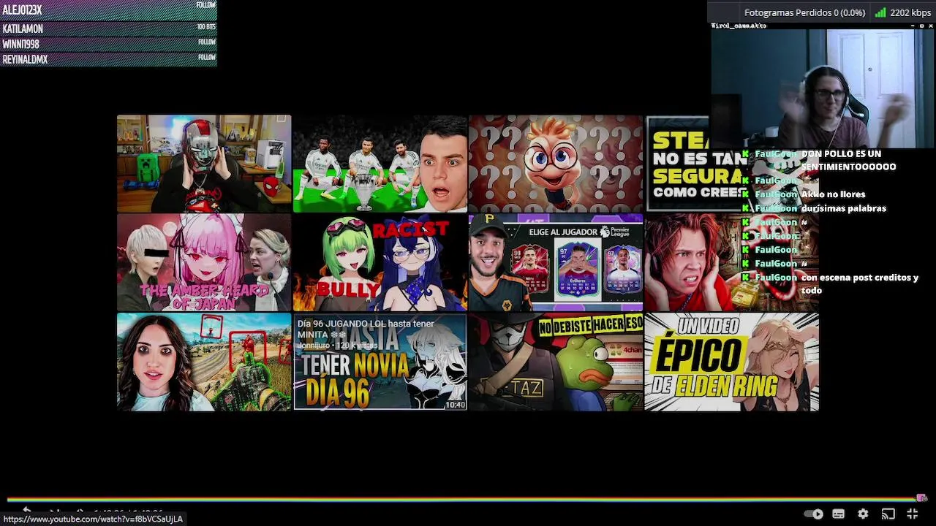
Task: Select KATILAMON 100 bits alert row
Action: click(x=108, y=28)
